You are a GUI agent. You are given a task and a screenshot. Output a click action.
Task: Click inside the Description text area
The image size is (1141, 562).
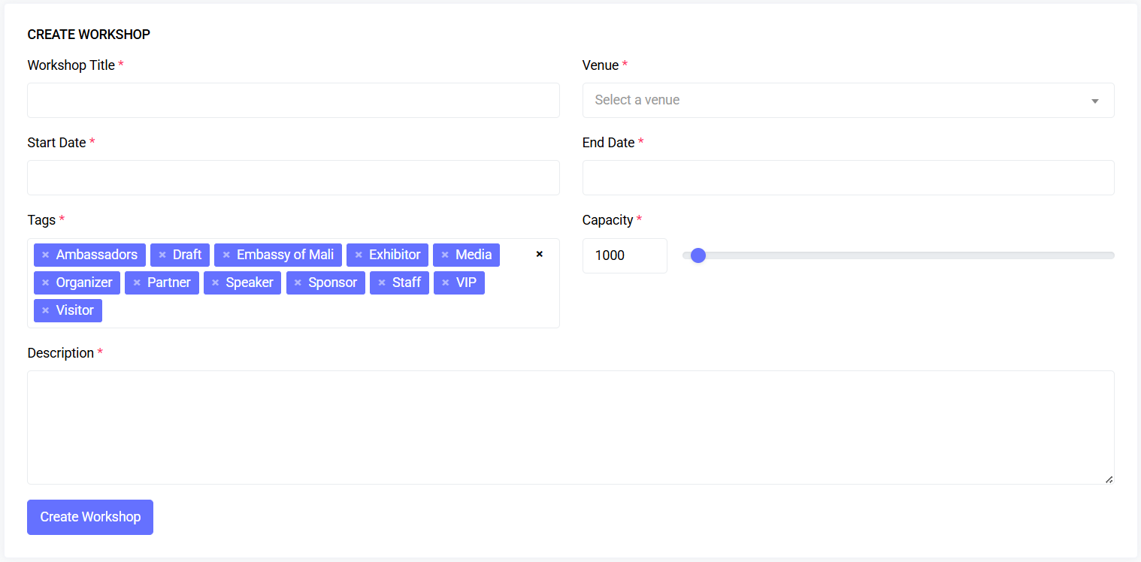click(570, 427)
